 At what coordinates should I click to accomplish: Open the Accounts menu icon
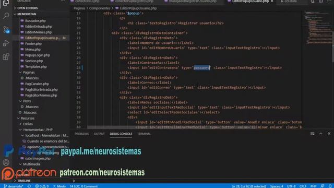(x=6, y=162)
